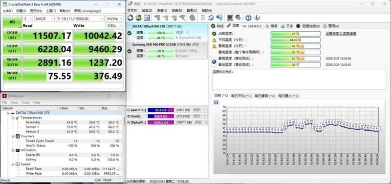Image resolution: width=391 pixels, height=184 pixels.
Task: Collapse the Counters node in HWMonitor
Action: [13, 136]
